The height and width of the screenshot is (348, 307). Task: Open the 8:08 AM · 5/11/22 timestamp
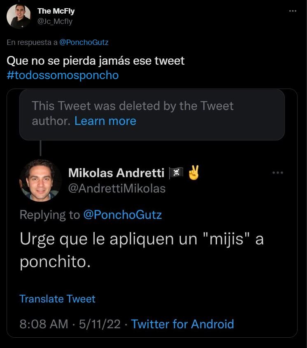(x=70, y=324)
